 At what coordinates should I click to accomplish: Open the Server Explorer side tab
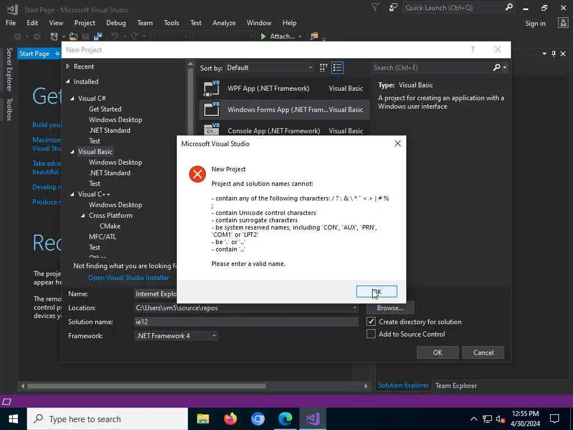click(x=10, y=69)
